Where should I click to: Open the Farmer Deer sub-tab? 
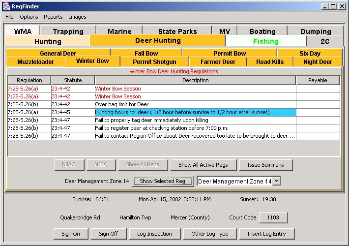(x=218, y=61)
